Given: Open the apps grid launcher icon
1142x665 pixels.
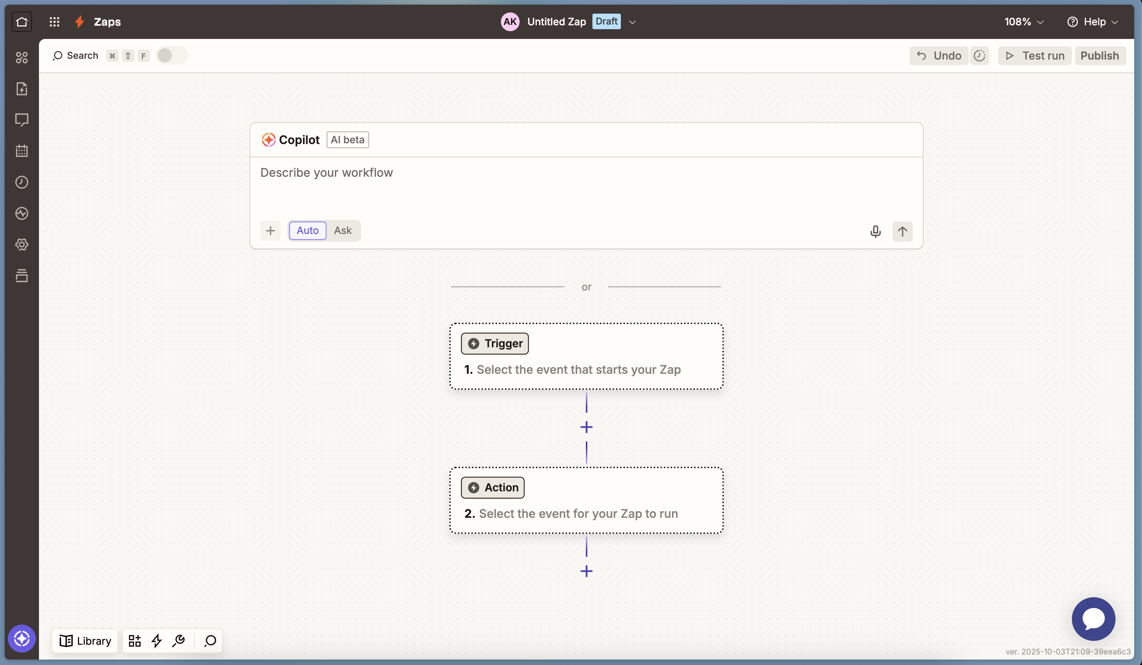Looking at the screenshot, I should (x=55, y=22).
